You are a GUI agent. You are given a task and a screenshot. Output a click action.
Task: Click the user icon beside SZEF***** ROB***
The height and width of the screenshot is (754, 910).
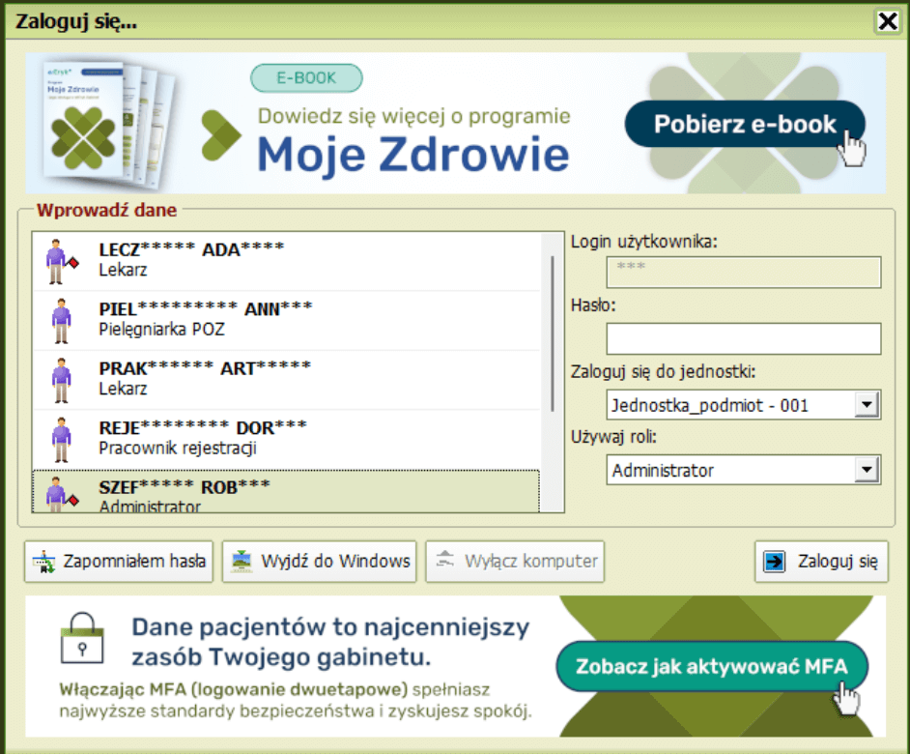click(61, 494)
